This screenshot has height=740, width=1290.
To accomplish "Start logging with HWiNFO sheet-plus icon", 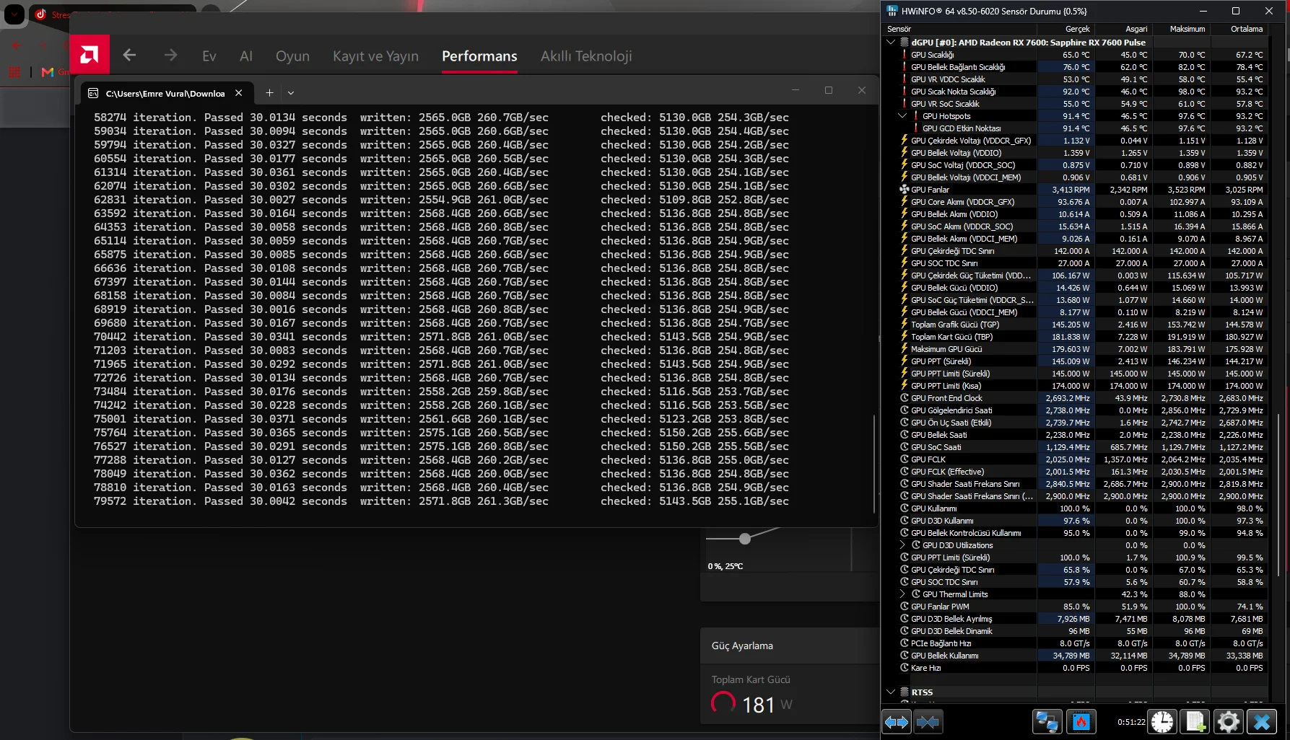I will [x=1195, y=721].
